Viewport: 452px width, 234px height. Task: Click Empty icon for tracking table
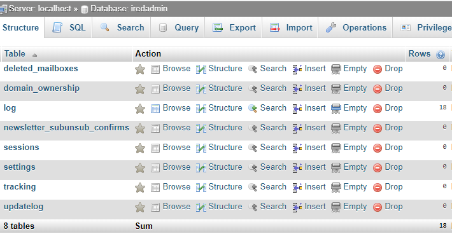pyautogui.click(x=336, y=188)
